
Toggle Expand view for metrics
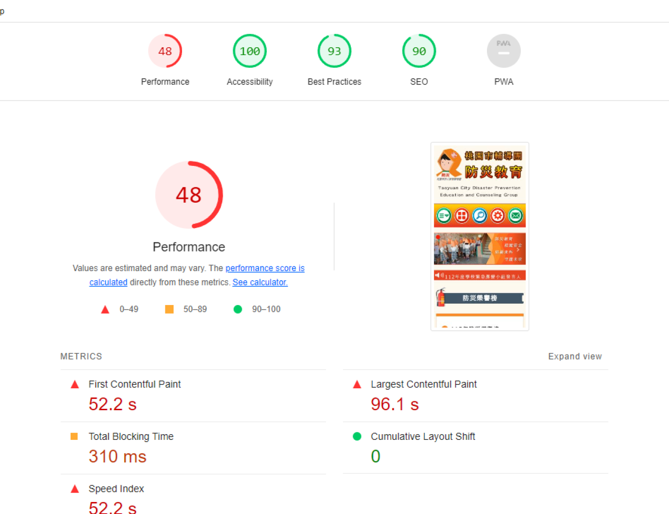[x=574, y=357]
